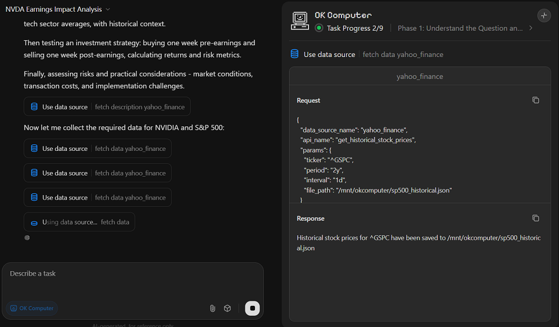Click the paperclip attach file icon
The image size is (559, 327).
[x=212, y=308]
